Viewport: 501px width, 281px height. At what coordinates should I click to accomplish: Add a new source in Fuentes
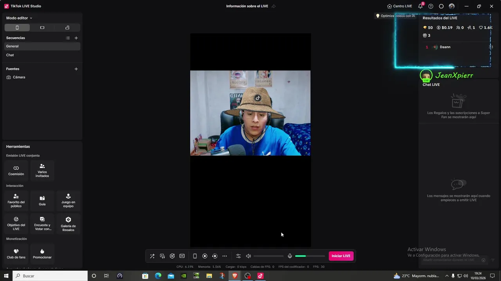pos(76,69)
